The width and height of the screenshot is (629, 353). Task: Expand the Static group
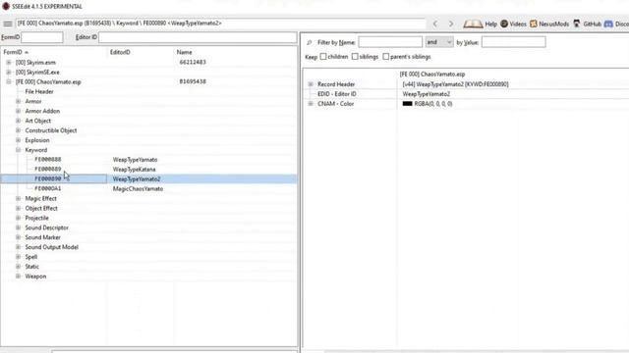point(18,266)
